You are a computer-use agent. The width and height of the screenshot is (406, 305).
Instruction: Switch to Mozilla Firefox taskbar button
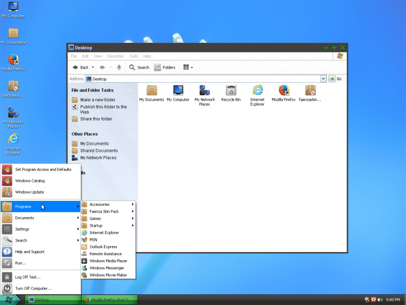(110, 300)
